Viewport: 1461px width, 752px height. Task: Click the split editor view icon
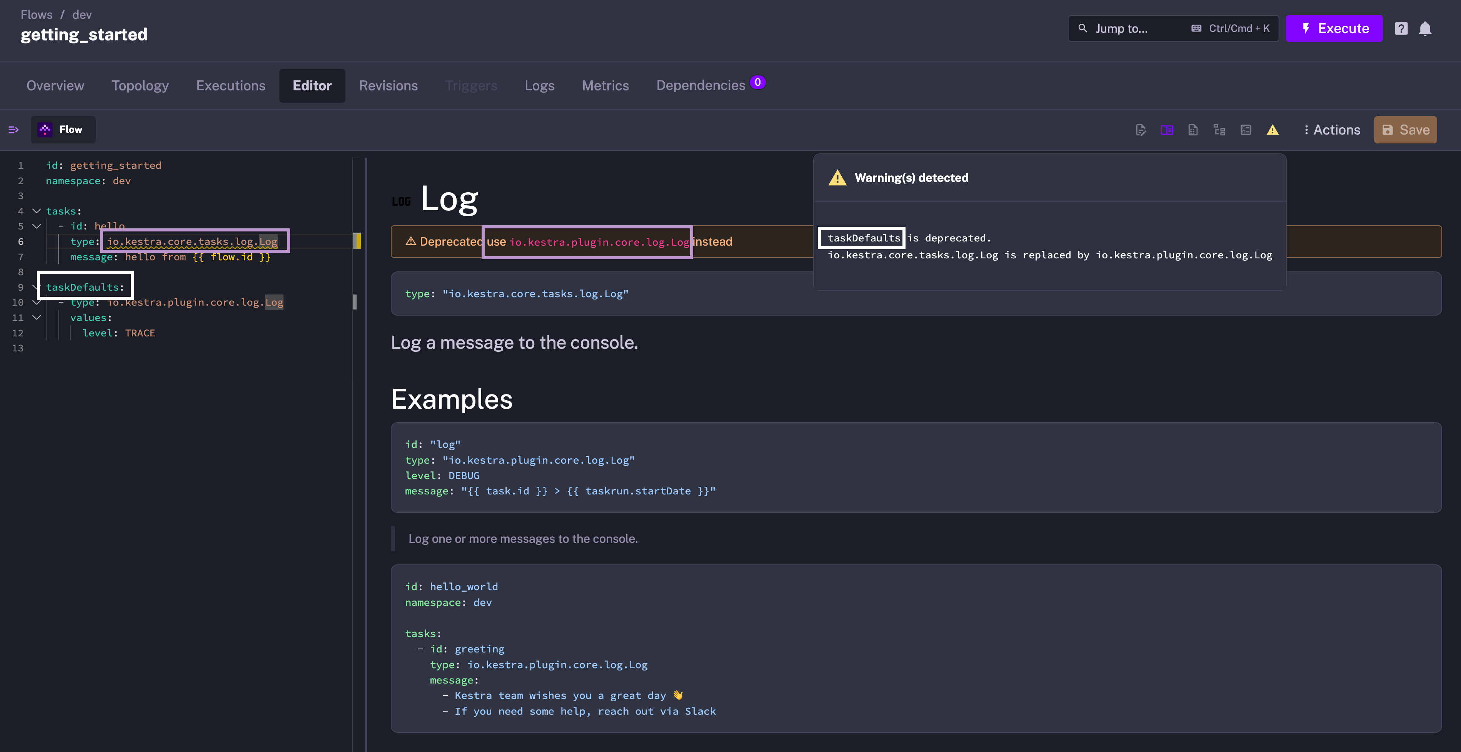click(1166, 128)
